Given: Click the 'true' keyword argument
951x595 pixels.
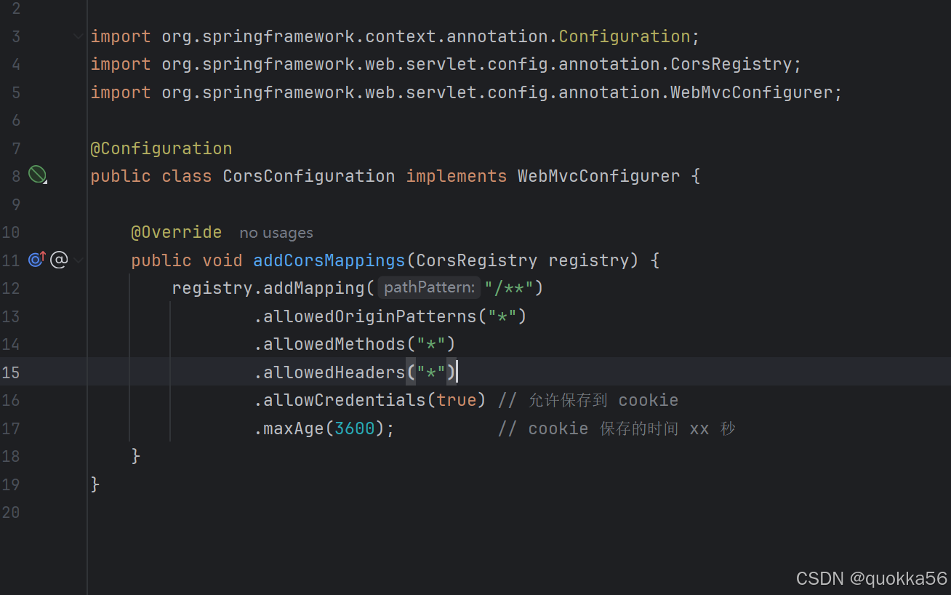Looking at the screenshot, I should coord(457,400).
